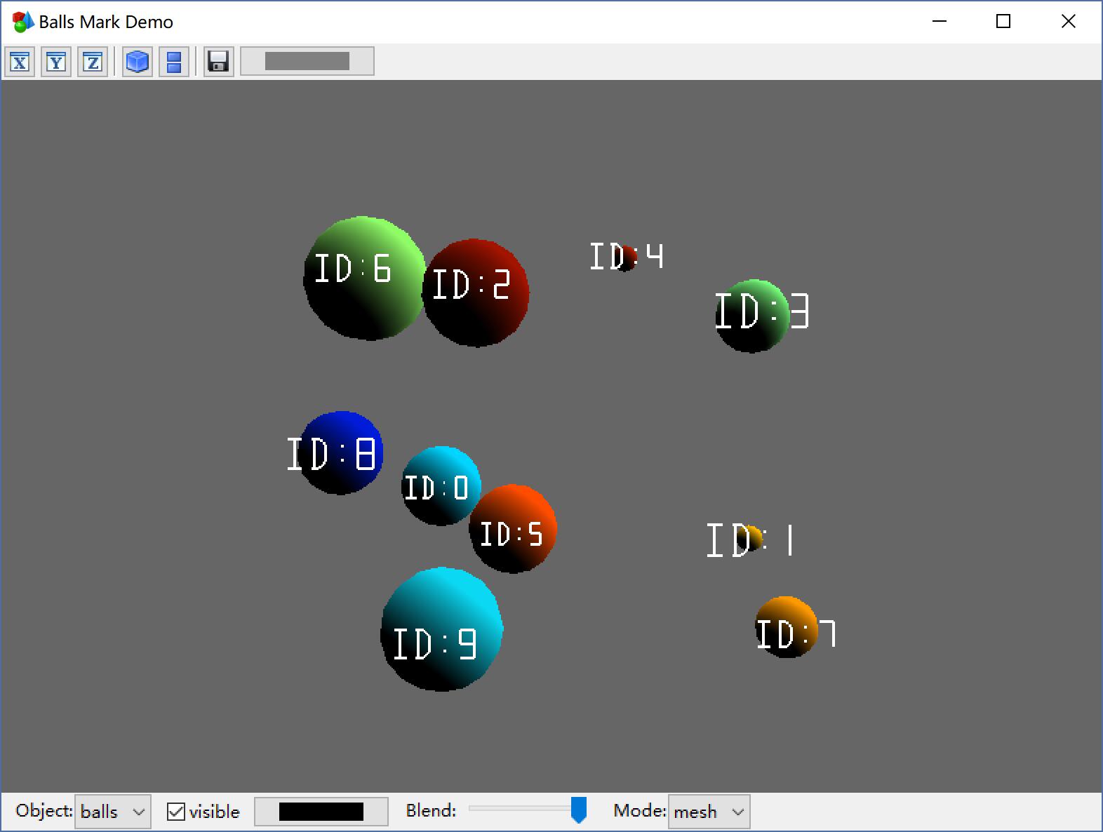
Task: Expand the Mode dropdown showing mesh
Action: 709,812
